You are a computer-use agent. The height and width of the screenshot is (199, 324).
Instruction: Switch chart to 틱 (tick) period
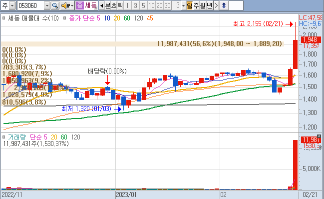120,5
